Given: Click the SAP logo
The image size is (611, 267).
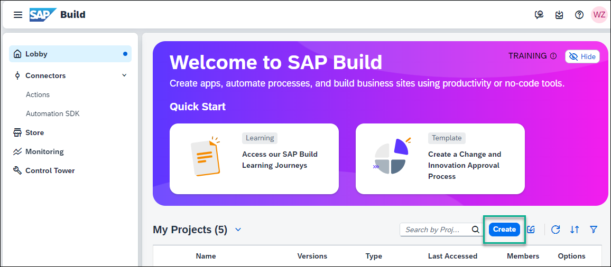Looking at the screenshot, I should 43,15.
